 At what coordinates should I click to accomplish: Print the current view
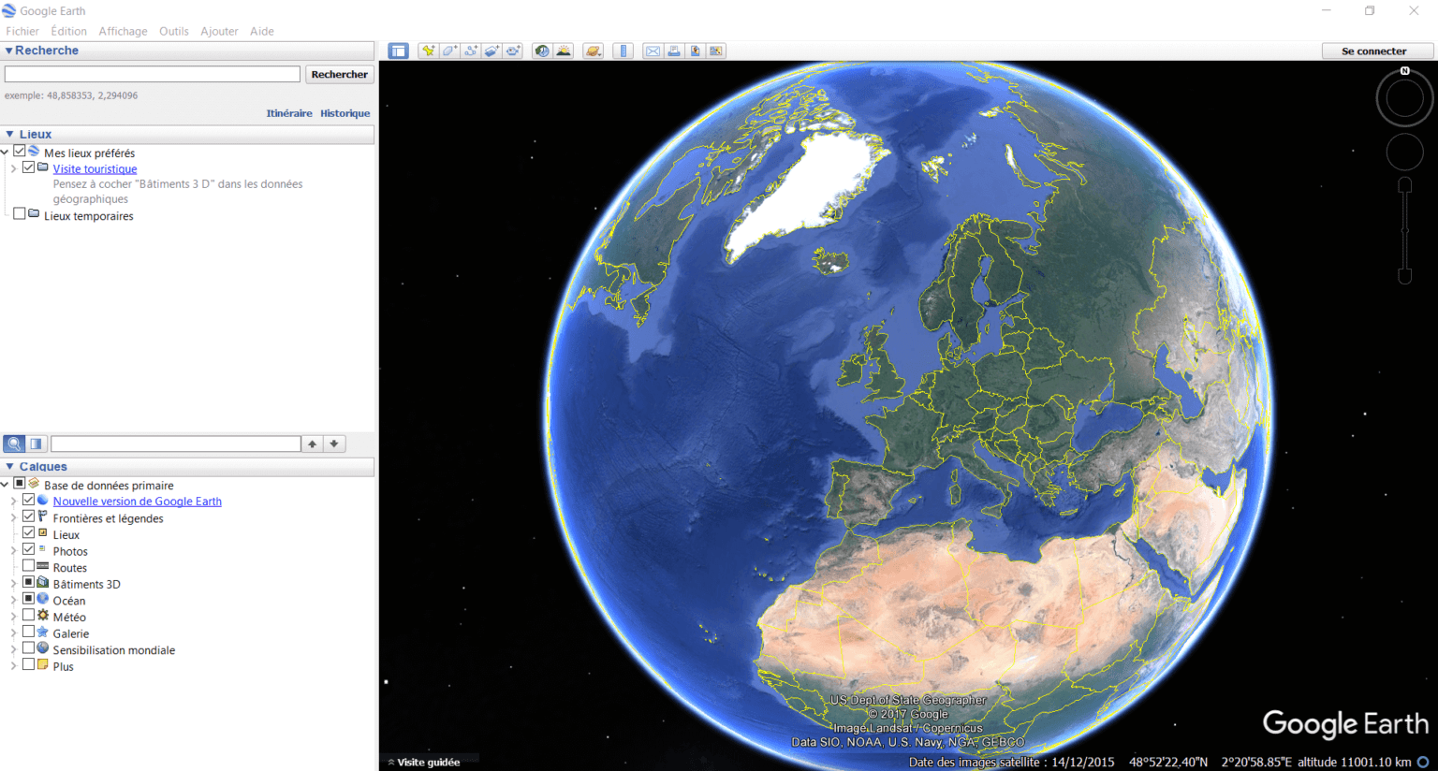click(x=674, y=51)
